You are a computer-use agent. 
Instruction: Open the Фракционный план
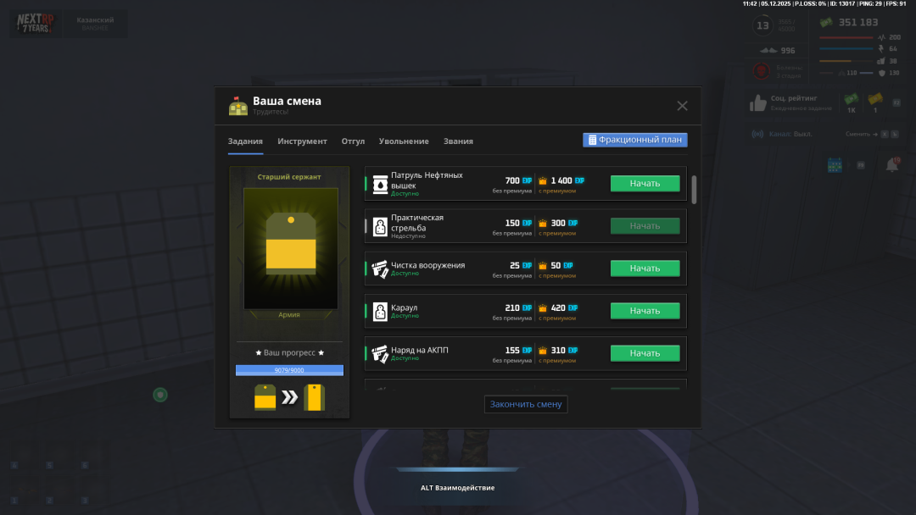click(634, 140)
